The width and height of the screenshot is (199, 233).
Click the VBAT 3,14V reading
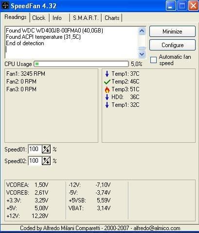coord(90,208)
